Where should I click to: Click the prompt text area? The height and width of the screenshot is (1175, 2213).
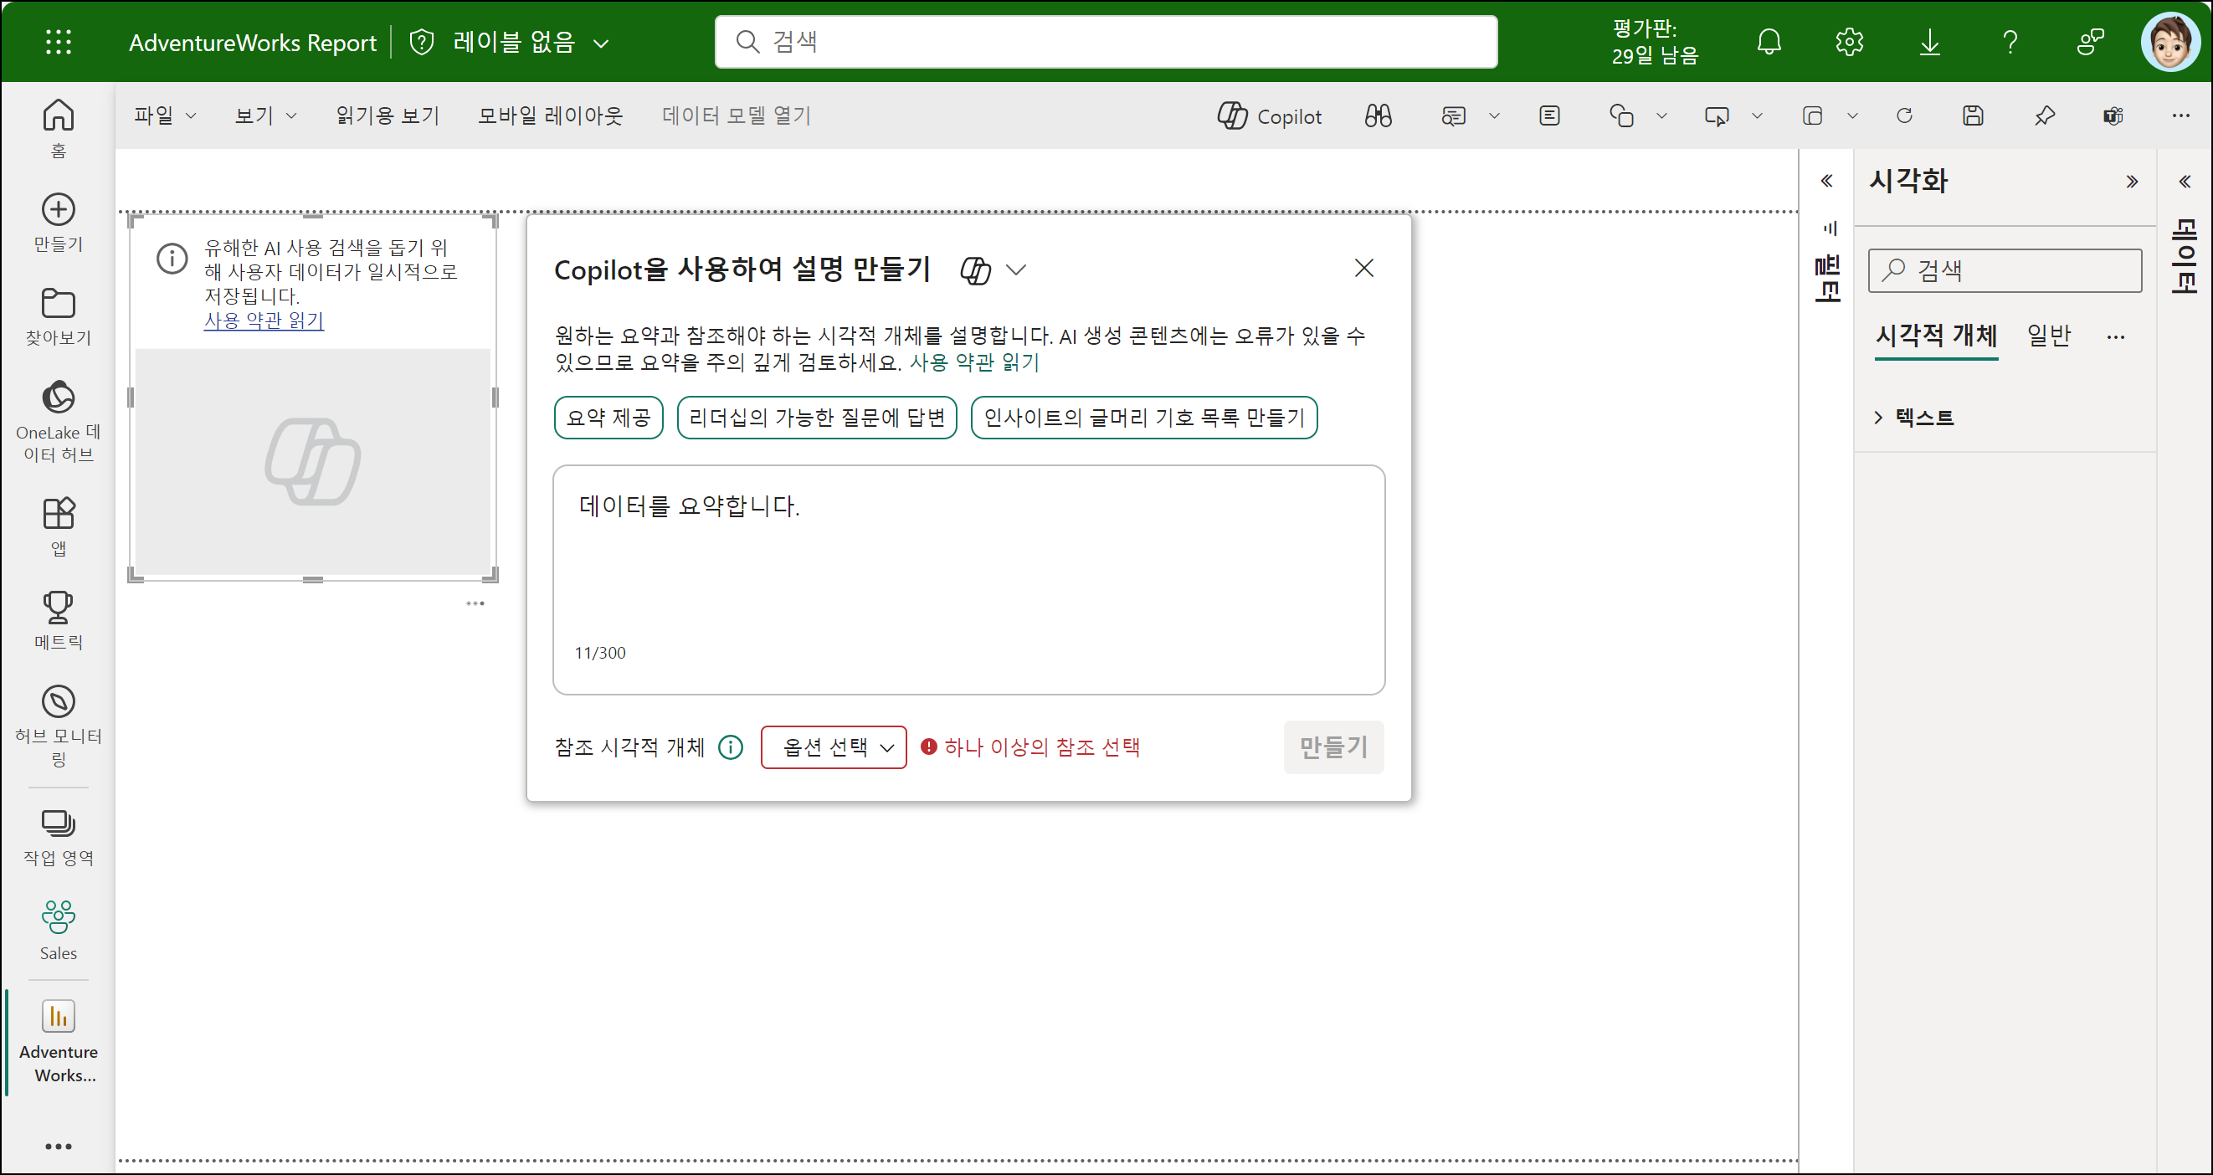[968, 567]
